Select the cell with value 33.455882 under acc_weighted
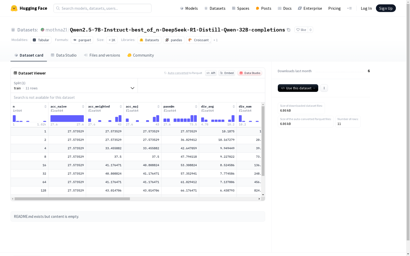The width and height of the screenshot is (410, 256). pos(105,148)
